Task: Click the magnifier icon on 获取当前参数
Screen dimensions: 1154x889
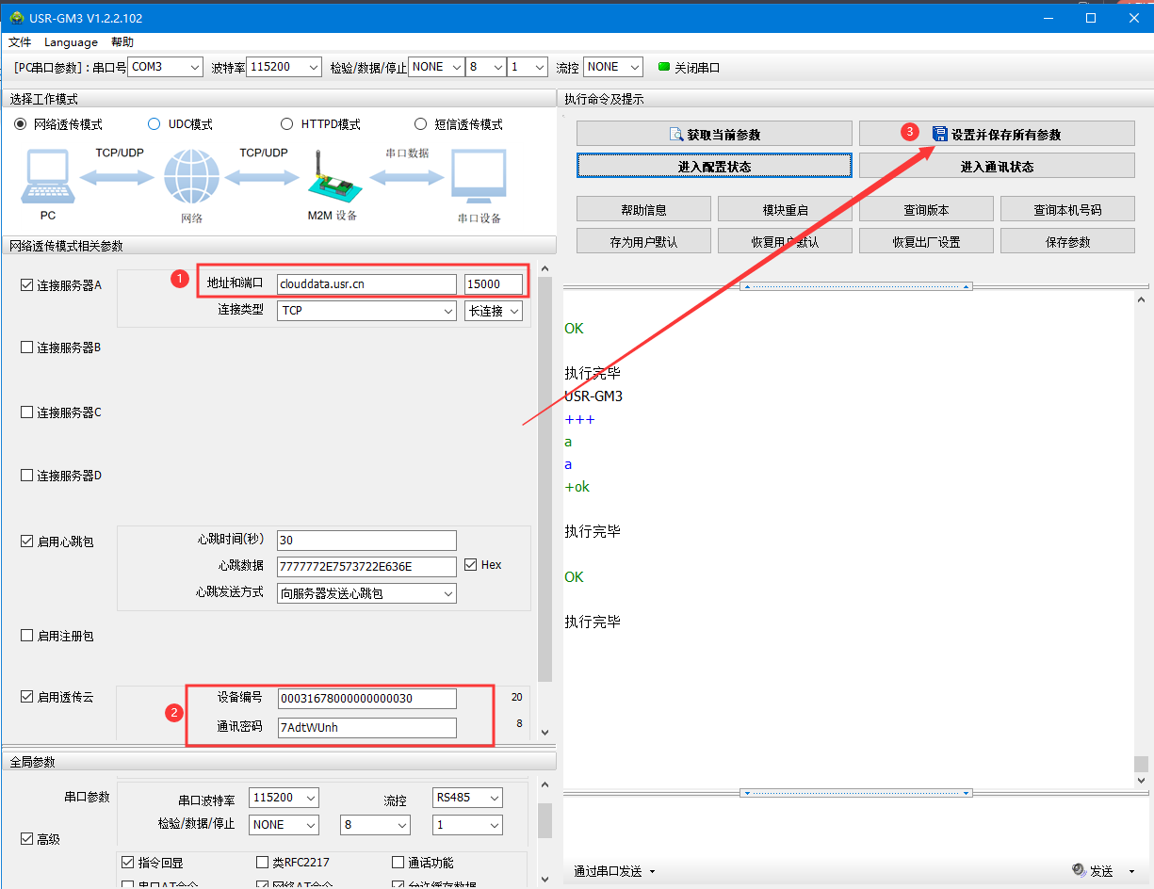Action: [x=675, y=135]
